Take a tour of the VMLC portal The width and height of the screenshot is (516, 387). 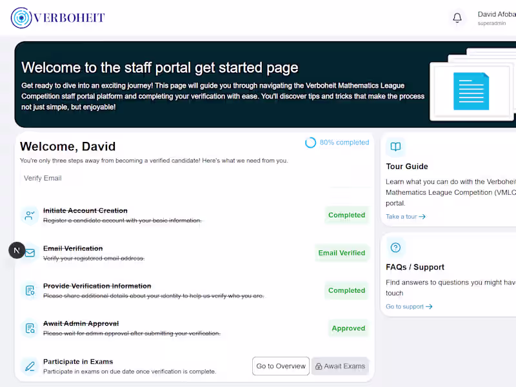[405, 216]
